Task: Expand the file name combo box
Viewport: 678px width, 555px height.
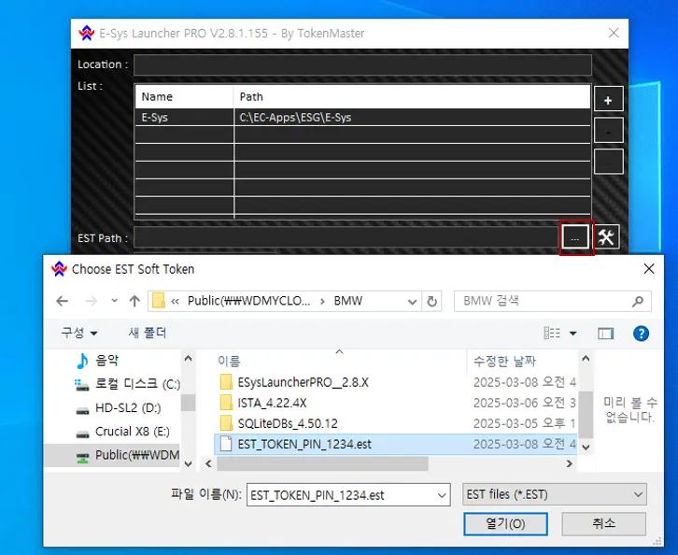Action: (441, 494)
